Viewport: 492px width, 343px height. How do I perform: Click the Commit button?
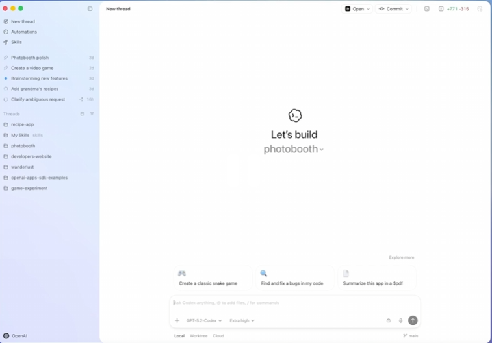pos(393,9)
